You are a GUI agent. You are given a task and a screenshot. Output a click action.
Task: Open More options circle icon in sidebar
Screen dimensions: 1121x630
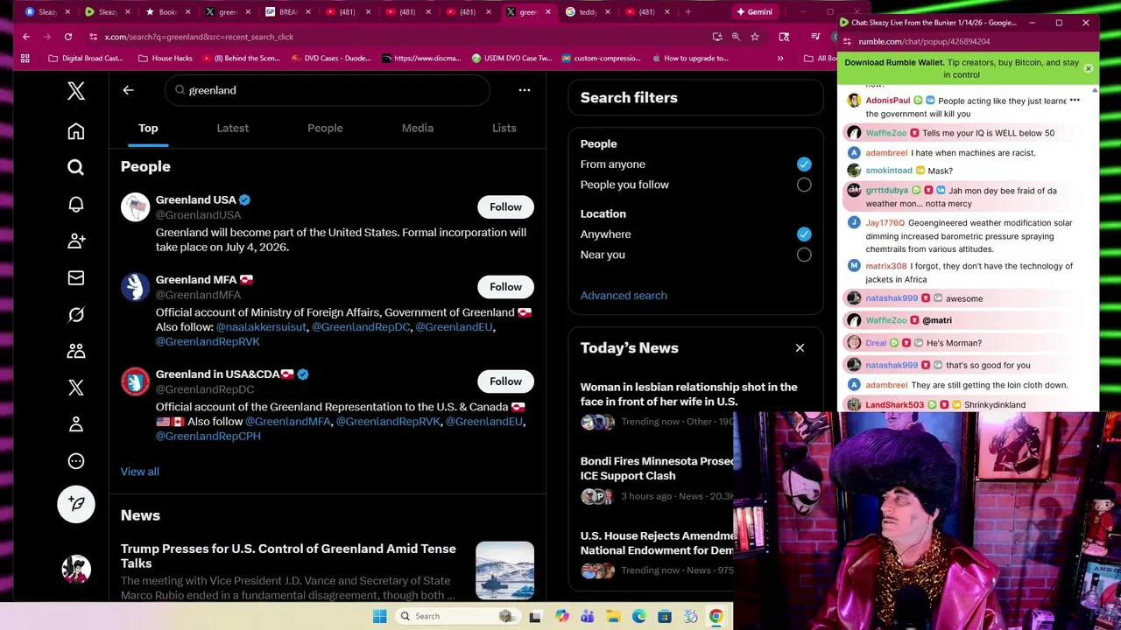coord(76,461)
